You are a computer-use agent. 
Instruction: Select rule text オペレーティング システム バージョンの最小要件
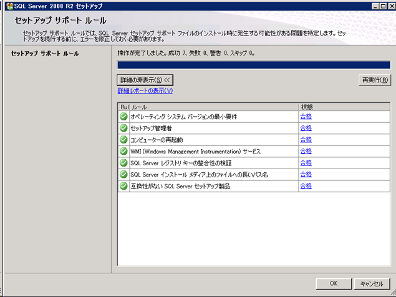tap(184, 117)
